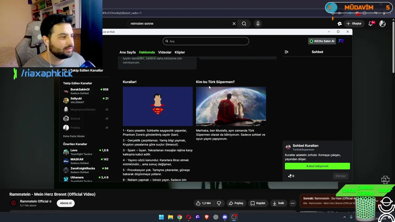Click the kicks gift icon showing 0

tap(291, 176)
